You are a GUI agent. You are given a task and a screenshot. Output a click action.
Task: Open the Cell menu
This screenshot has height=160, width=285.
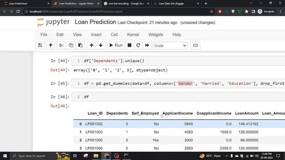114,35
